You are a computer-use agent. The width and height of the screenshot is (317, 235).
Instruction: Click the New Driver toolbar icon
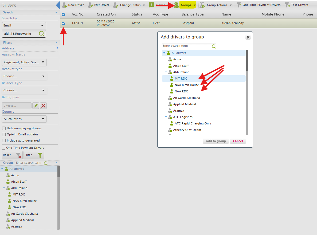point(64,5)
